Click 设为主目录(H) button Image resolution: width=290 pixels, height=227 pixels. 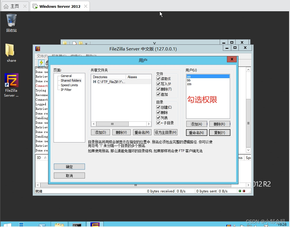[x=166, y=132]
